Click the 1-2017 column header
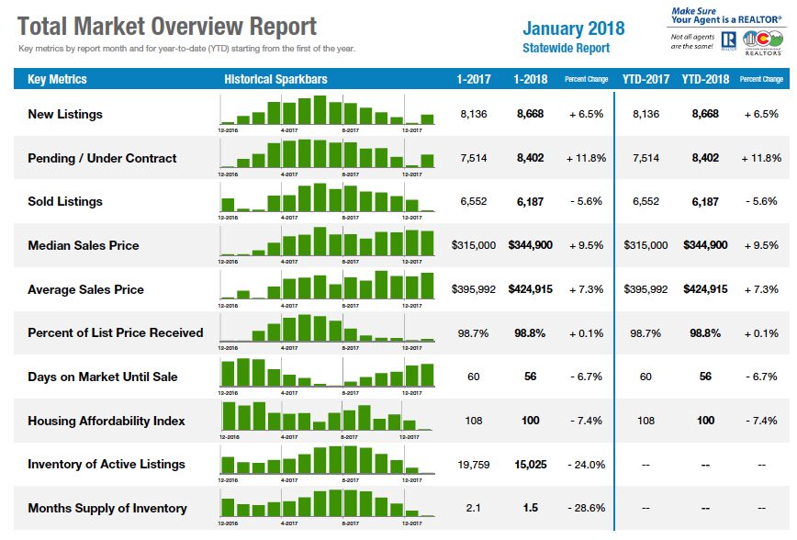Image resolution: width=797 pixels, height=540 pixels. (474, 79)
